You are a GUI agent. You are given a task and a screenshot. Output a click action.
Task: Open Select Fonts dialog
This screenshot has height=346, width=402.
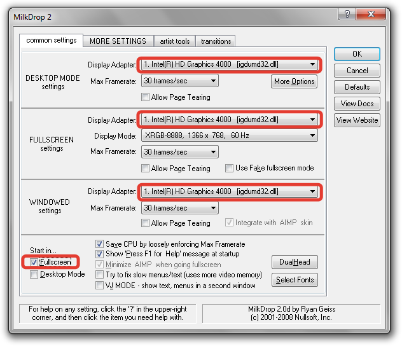tap(295, 280)
